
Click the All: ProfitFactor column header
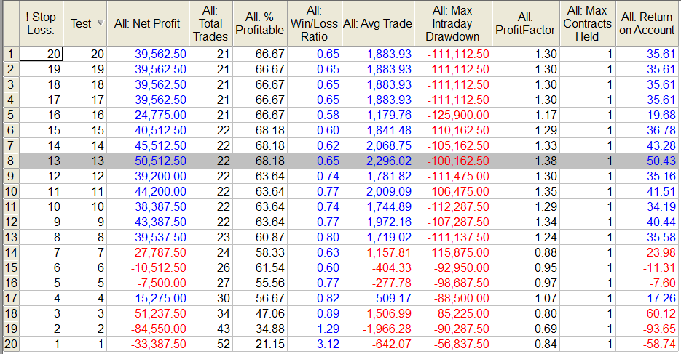[524, 23]
